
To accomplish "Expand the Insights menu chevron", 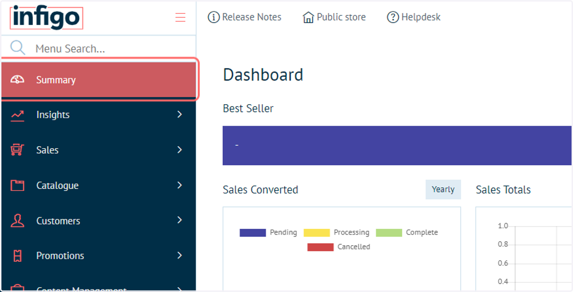I will (x=180, y=114).
